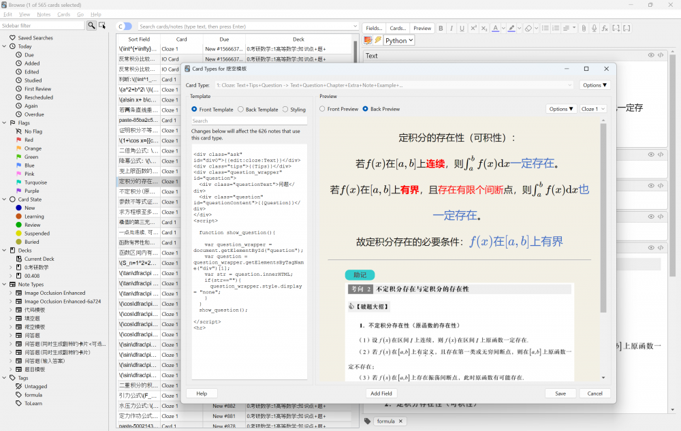Open the View menu

[25, 14]
